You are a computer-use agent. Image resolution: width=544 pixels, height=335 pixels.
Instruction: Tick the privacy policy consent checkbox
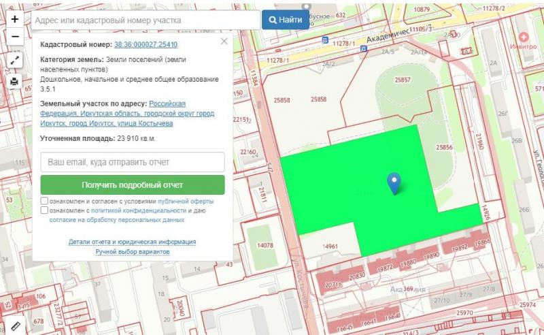point(44,211)
